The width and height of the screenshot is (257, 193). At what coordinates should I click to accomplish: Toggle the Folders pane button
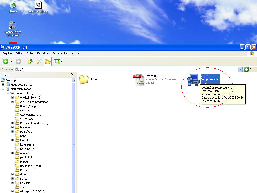[x=48, y=61]
